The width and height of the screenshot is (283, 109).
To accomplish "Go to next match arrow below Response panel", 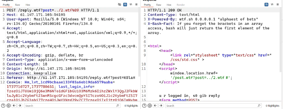I will (x=161, y=106).
